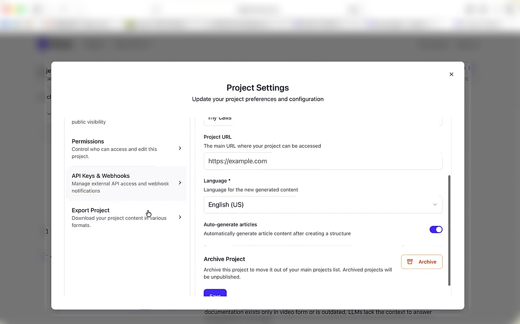The height and width of the screenshot is (324, 520).
Task: Click the Project URL input field
Action: click(x=322, y=161)
